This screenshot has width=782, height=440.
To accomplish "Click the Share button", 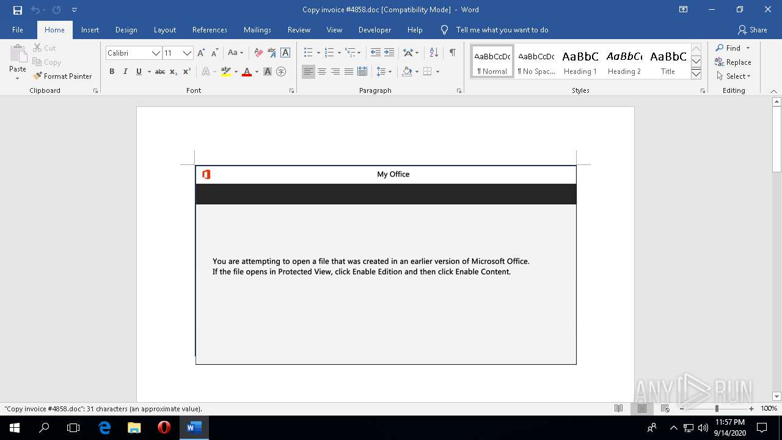I will [x=752, y=30].
